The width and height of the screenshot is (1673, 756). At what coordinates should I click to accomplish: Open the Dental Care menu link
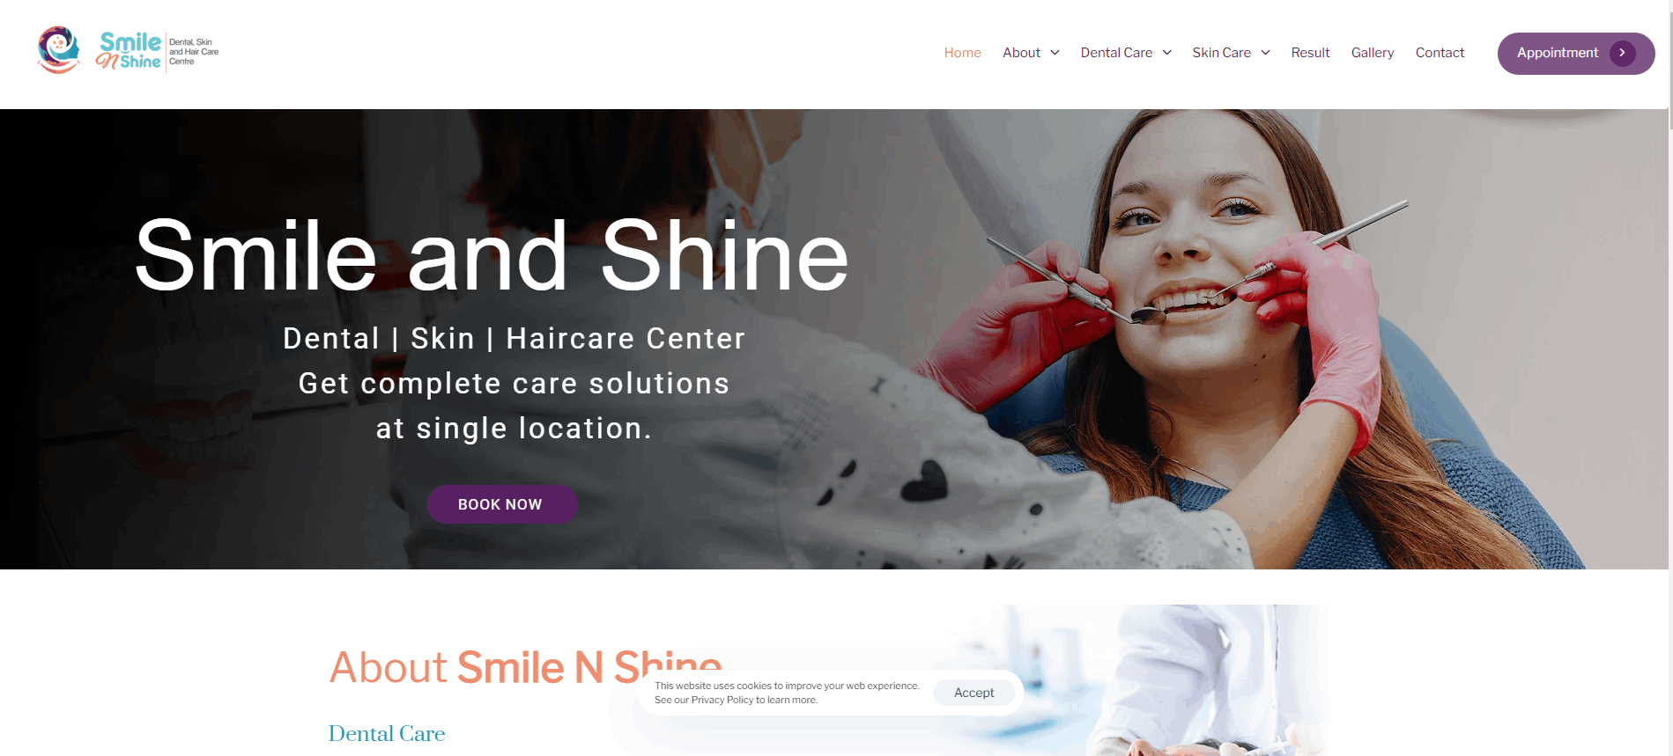click(x=1116, y=53)
